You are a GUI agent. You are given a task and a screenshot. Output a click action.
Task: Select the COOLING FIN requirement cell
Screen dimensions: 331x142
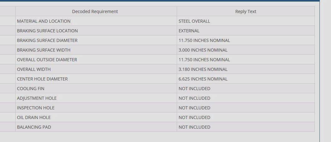31,89
